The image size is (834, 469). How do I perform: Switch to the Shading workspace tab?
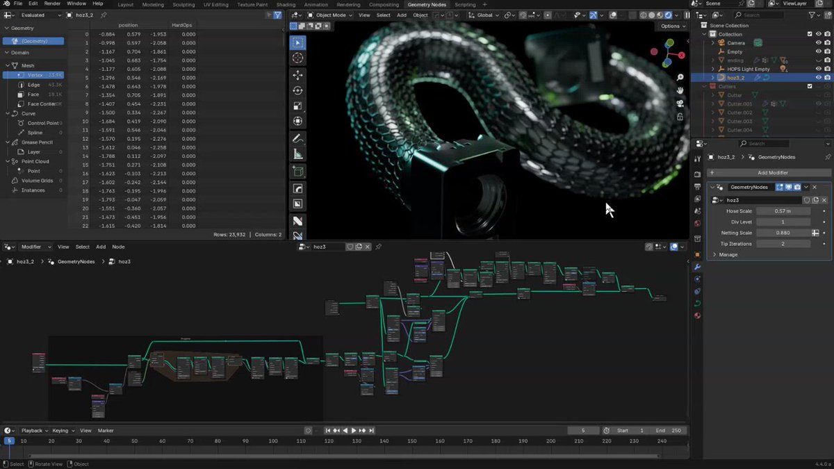pyautogui.click(x=286, y=4)
